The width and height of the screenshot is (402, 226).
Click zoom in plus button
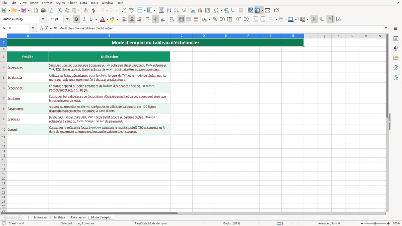pos(389,223)
